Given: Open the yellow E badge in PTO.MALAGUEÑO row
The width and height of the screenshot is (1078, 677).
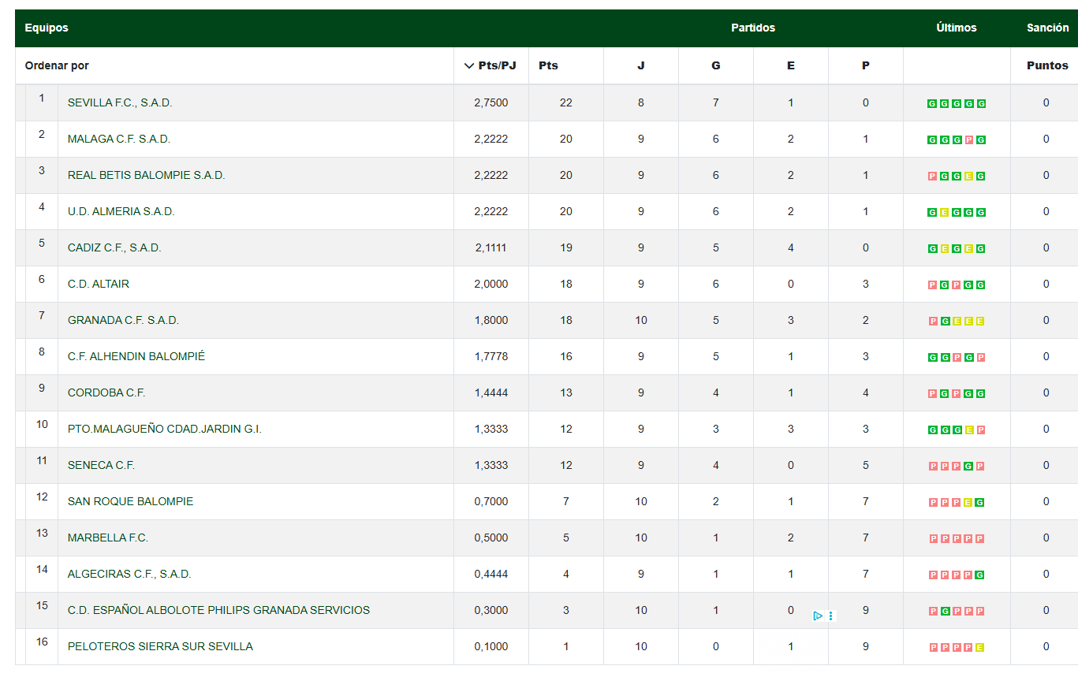Looking at the screenshot, I should [968, 430].
